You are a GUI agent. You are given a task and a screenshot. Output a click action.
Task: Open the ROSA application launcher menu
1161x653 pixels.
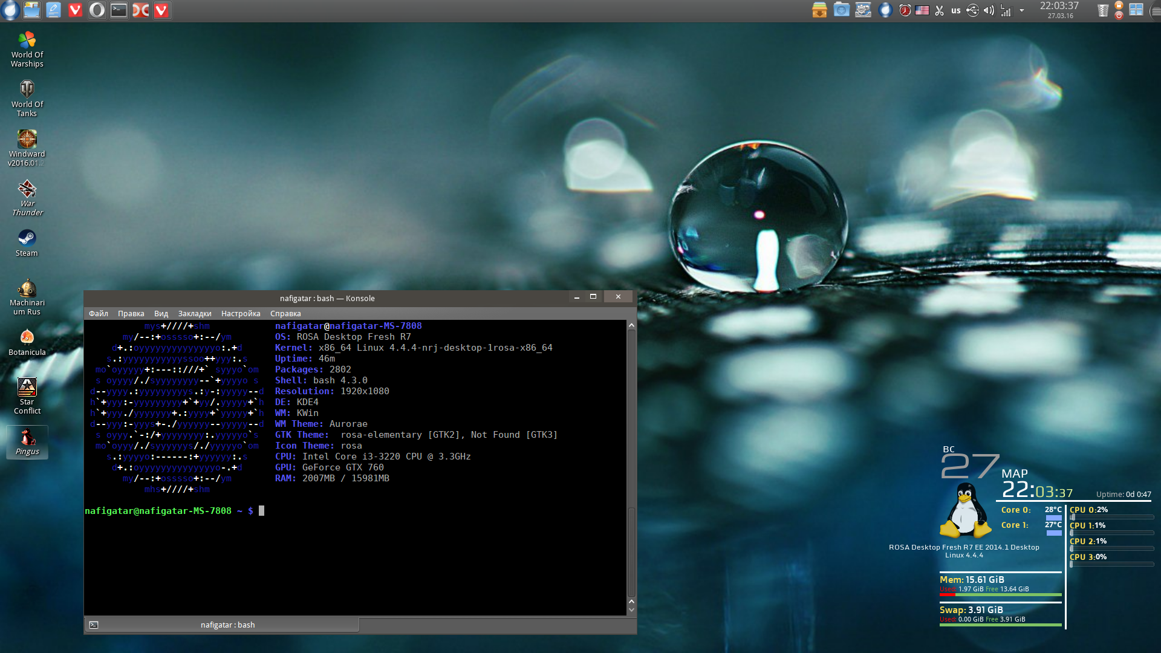10,10
